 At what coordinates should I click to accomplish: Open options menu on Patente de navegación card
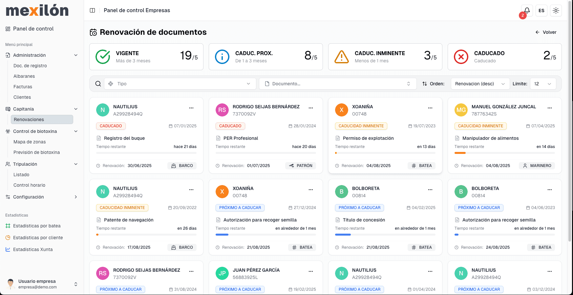click(191, 189)
